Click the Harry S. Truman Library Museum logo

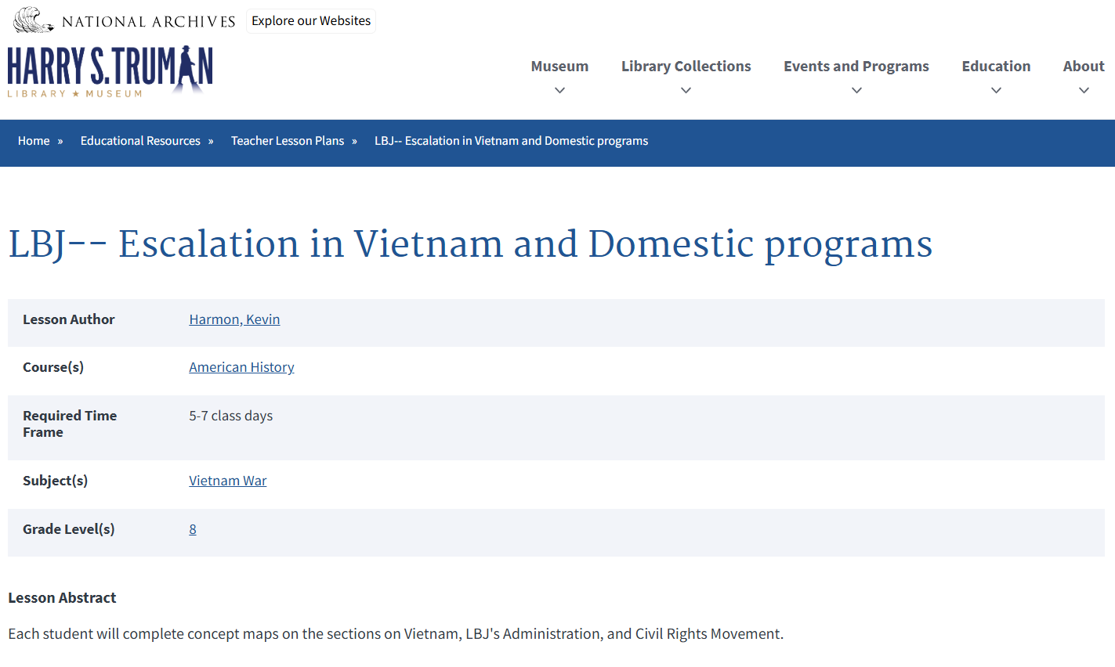(x=109, y=72)
